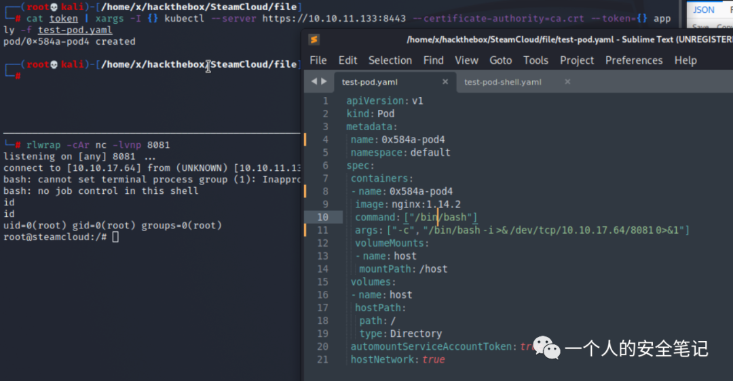
Task: Click the 'spec:' key on line 6
Action: pos(360,165)
